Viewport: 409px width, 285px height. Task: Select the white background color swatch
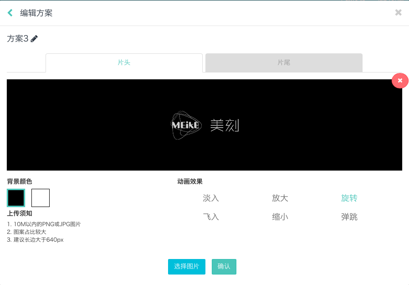tap(41, 198)
